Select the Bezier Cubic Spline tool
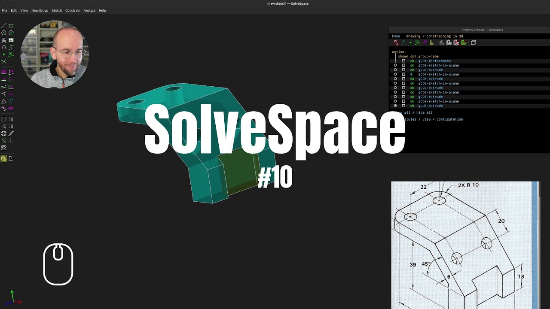 point(11,47)
